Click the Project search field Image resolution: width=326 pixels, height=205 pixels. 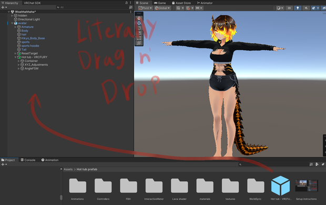(x=273, y=164)
